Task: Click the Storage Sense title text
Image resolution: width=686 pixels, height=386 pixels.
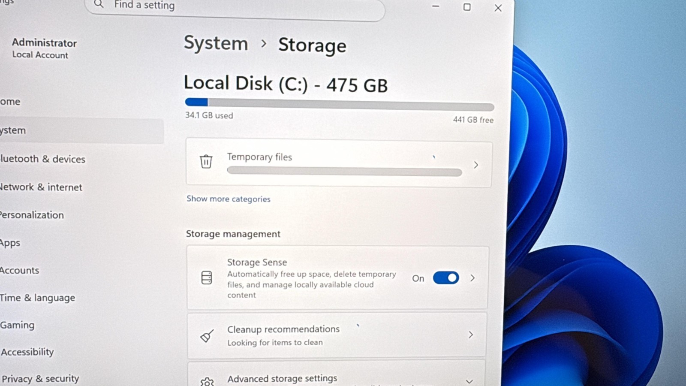Action: pyautogui.click(x=257, y=262)
